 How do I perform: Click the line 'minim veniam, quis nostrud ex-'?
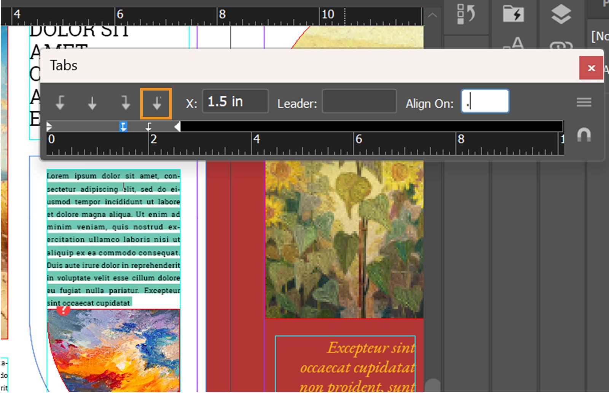(x=113, y=227)
